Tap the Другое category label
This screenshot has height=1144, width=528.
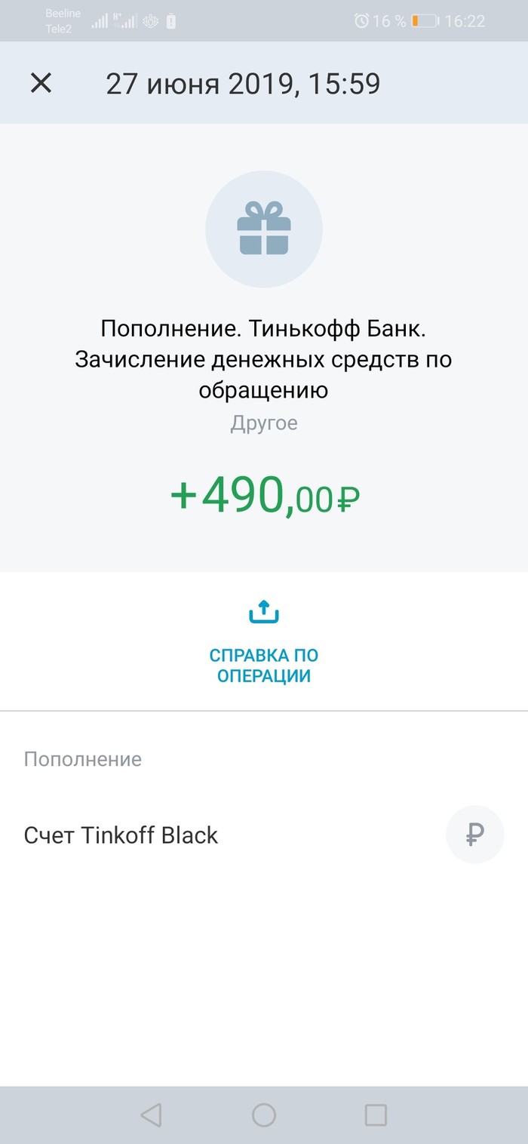tap(263, 423)
